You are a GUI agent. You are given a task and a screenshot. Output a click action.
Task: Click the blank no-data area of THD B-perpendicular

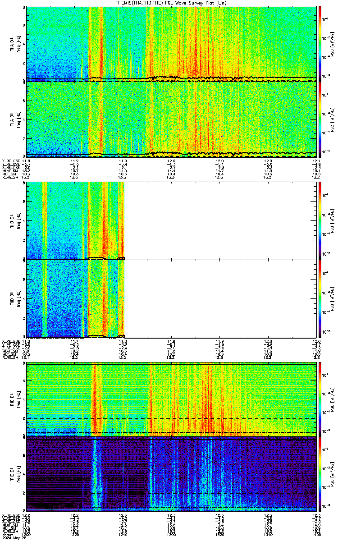(x=220, y=221)
